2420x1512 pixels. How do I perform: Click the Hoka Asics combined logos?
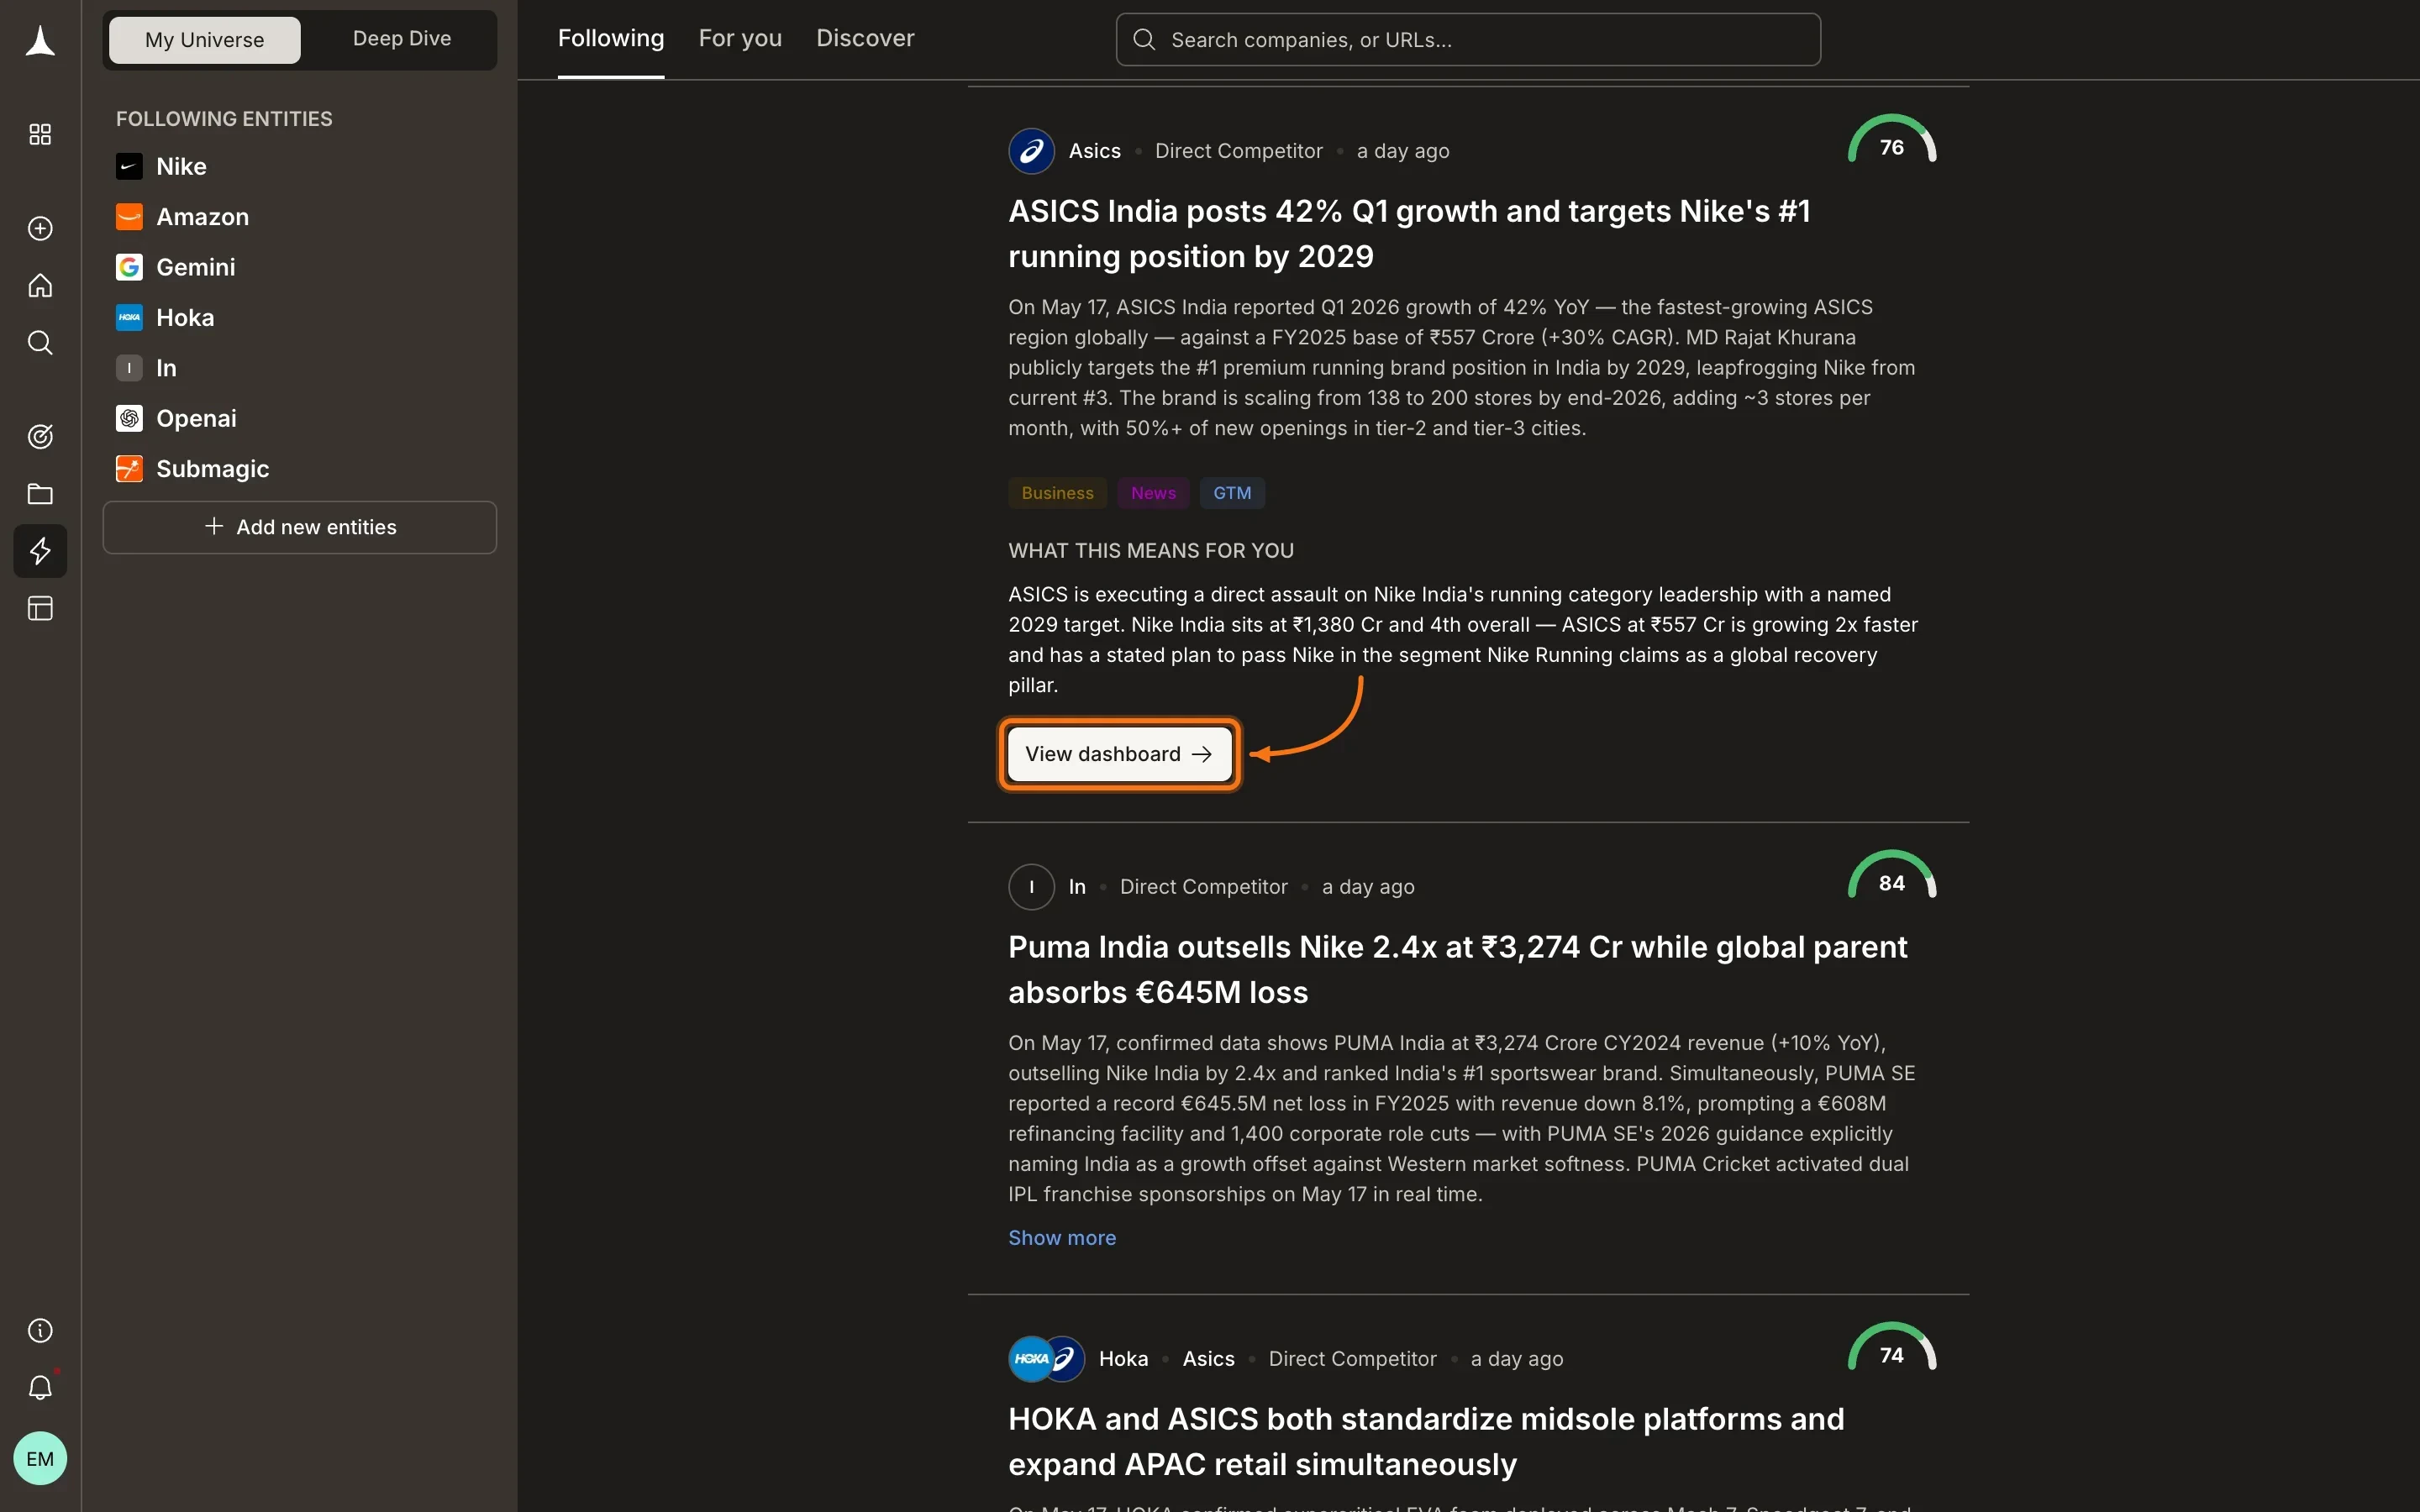[1046, 1359]
